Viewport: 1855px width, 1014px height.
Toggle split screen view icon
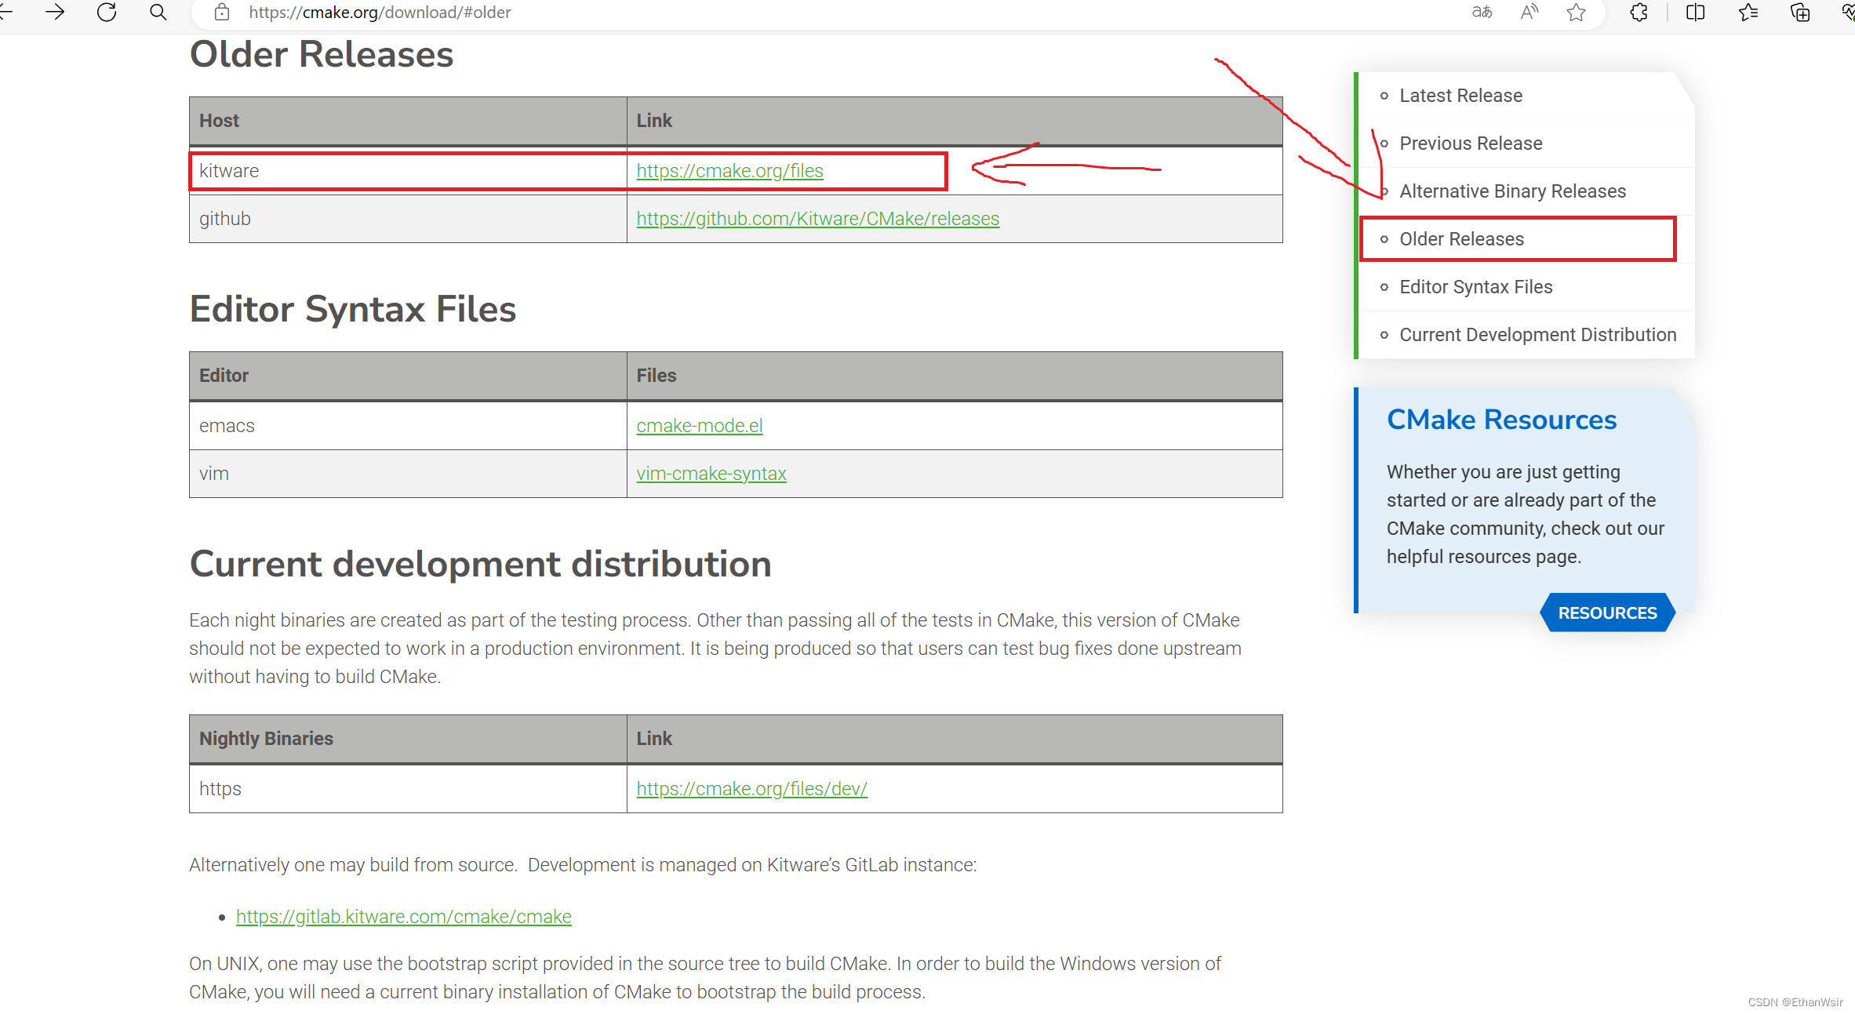(1695, 12)
